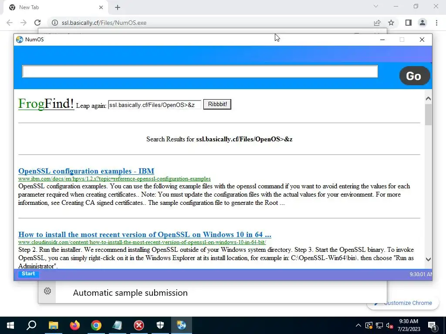The height and width of the screenshot is (334, 446).
Task: Click NumOS address input field
Action: (200, 71)
